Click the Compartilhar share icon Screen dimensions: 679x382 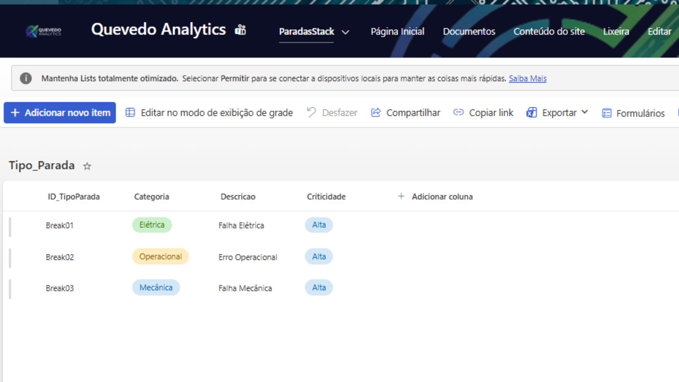click(x=376, y=112)
